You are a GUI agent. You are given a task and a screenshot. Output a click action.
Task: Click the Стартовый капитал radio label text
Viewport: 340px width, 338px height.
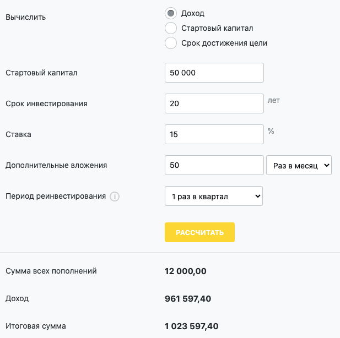(x=217, y=29)
